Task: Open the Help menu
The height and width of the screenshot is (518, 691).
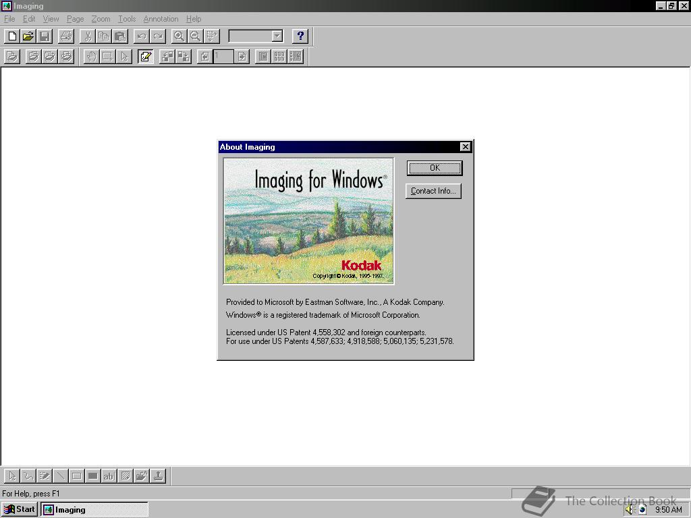Action: click(x=194, y=19)
